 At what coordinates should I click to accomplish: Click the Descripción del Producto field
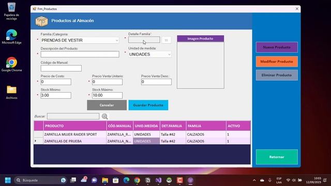pyautogui.click(x=80, y=54)
